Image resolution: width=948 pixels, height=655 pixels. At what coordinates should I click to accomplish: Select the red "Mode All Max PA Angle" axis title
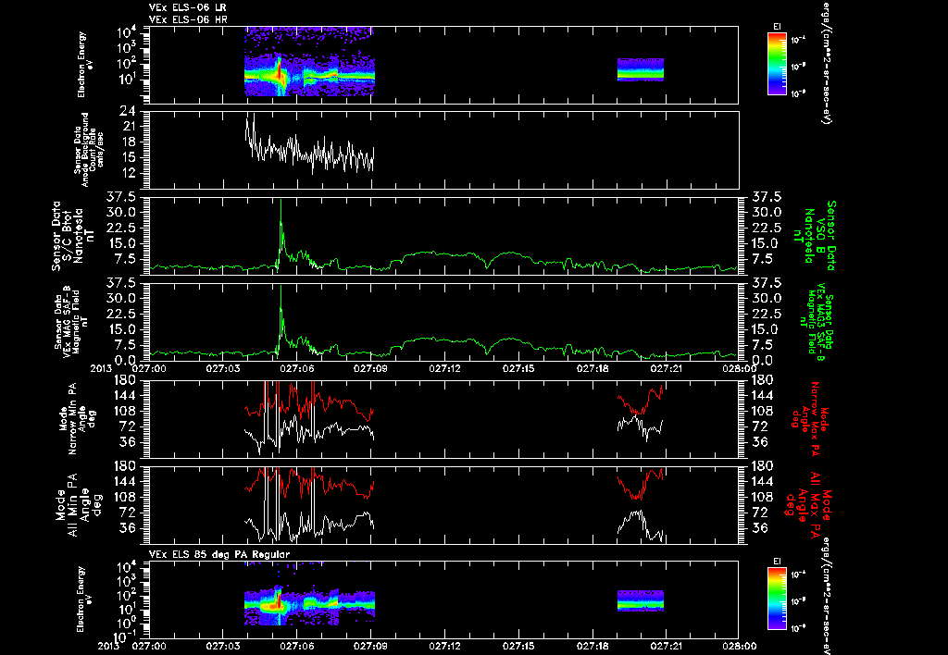(x=807, y=504)
